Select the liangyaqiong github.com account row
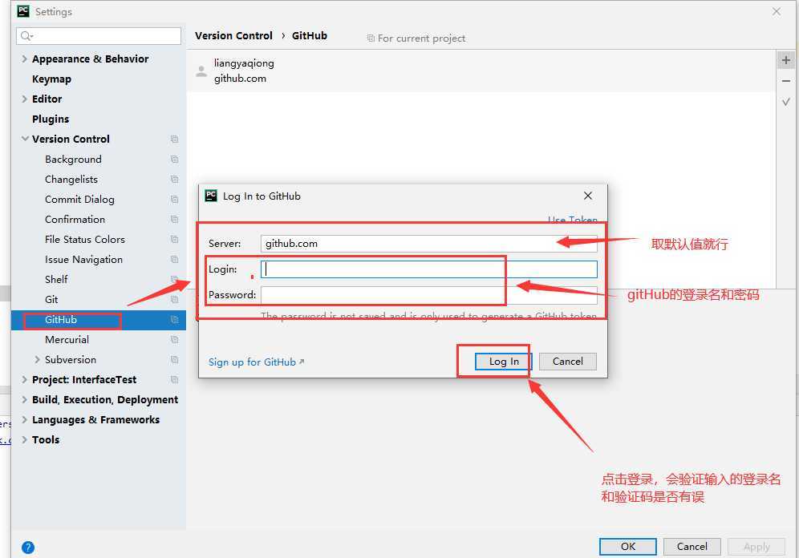799x558 pixels. pos(481,71)
